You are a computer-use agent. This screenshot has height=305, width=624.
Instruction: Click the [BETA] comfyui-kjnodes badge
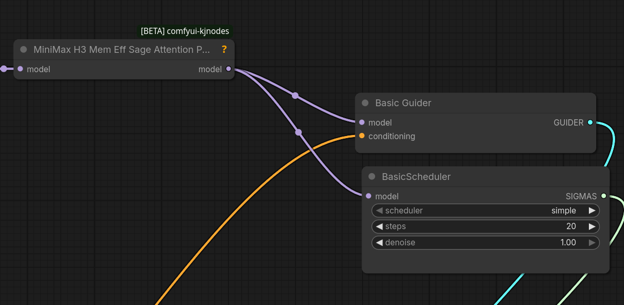tap(184, 31)
